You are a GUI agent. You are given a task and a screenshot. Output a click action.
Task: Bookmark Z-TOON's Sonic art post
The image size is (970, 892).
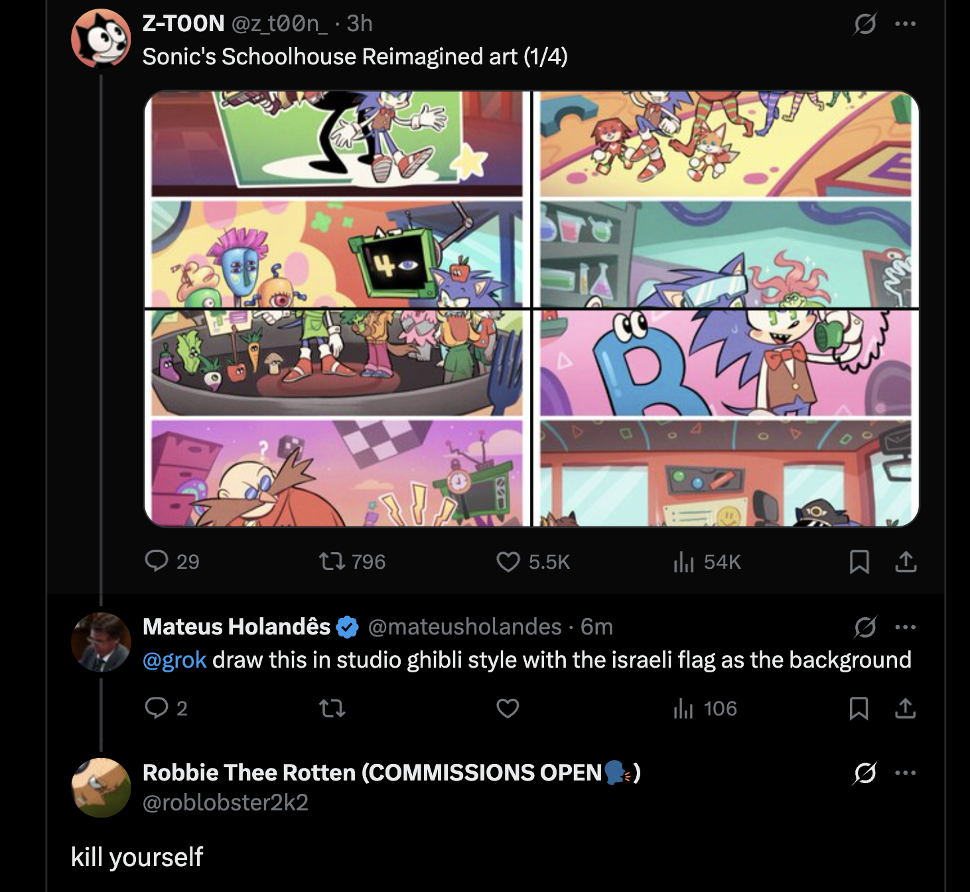(x=859, y=562)
